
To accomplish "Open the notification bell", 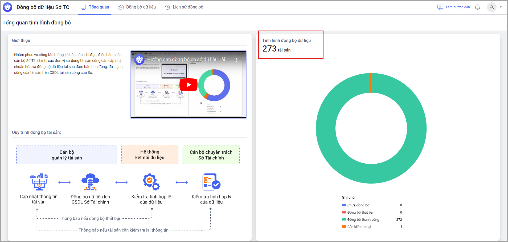I will tap(477, 7).
